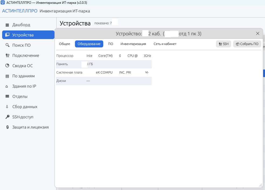Click the Дашборд sidebar icon

tap(7, 25)
